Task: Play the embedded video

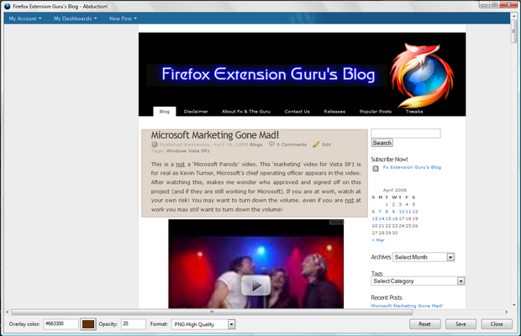Action: click(x=255, y=285)
